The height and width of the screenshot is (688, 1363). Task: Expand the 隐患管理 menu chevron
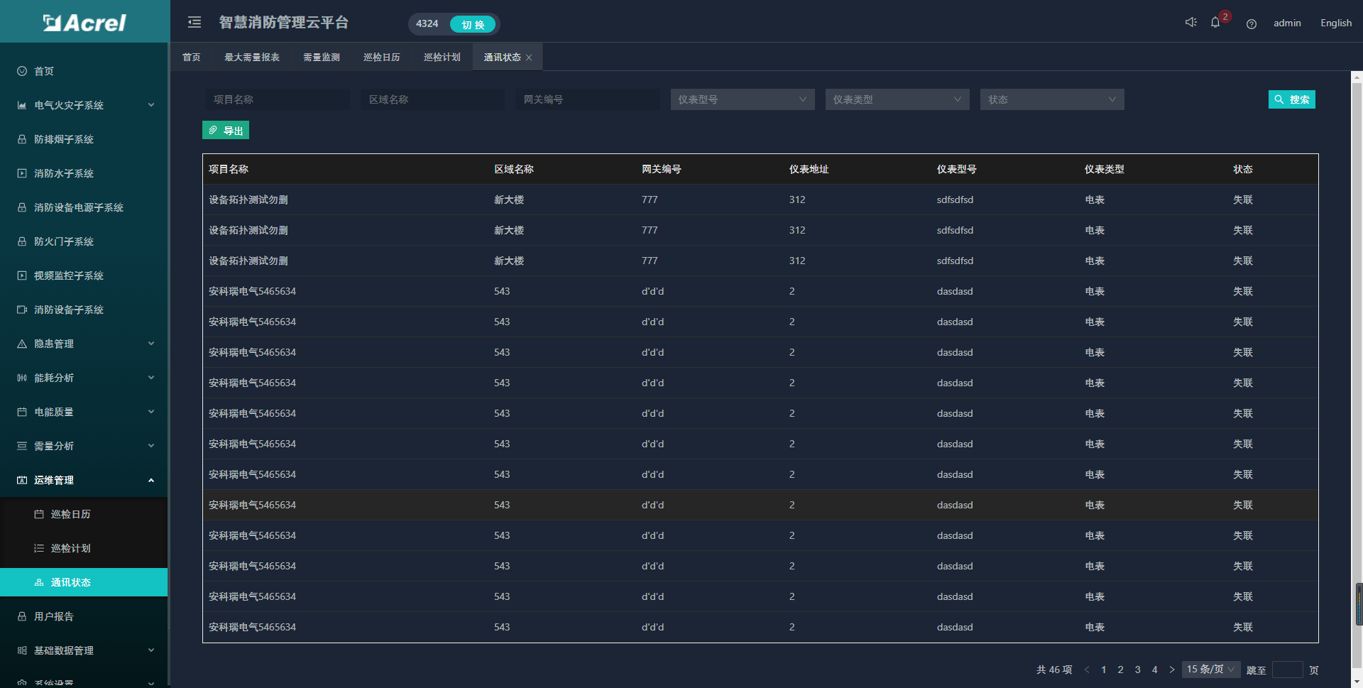click(x=151, y=344)
